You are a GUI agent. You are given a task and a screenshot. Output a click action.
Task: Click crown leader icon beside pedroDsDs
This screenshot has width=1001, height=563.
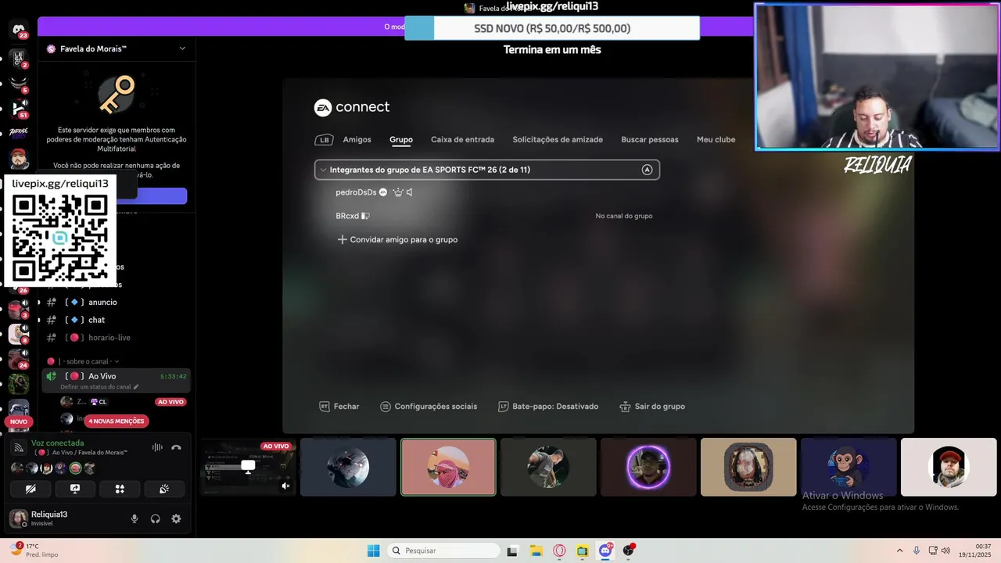click(x=397, y=192)
